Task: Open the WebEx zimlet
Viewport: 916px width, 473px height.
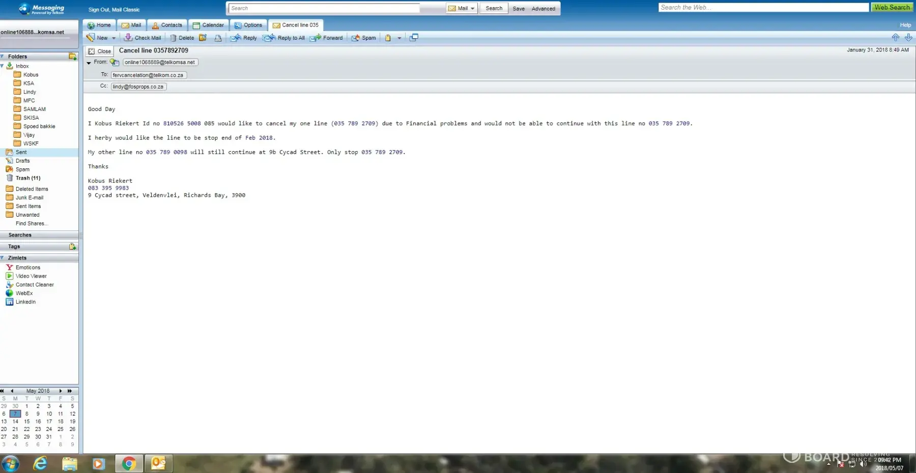Action: [x=24, y=293]
